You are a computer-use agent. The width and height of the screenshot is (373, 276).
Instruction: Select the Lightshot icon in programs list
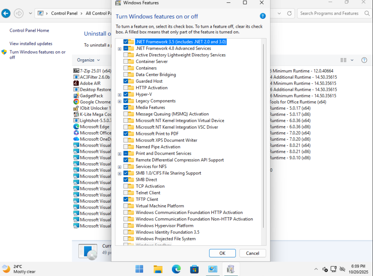[x=76, y=120]
